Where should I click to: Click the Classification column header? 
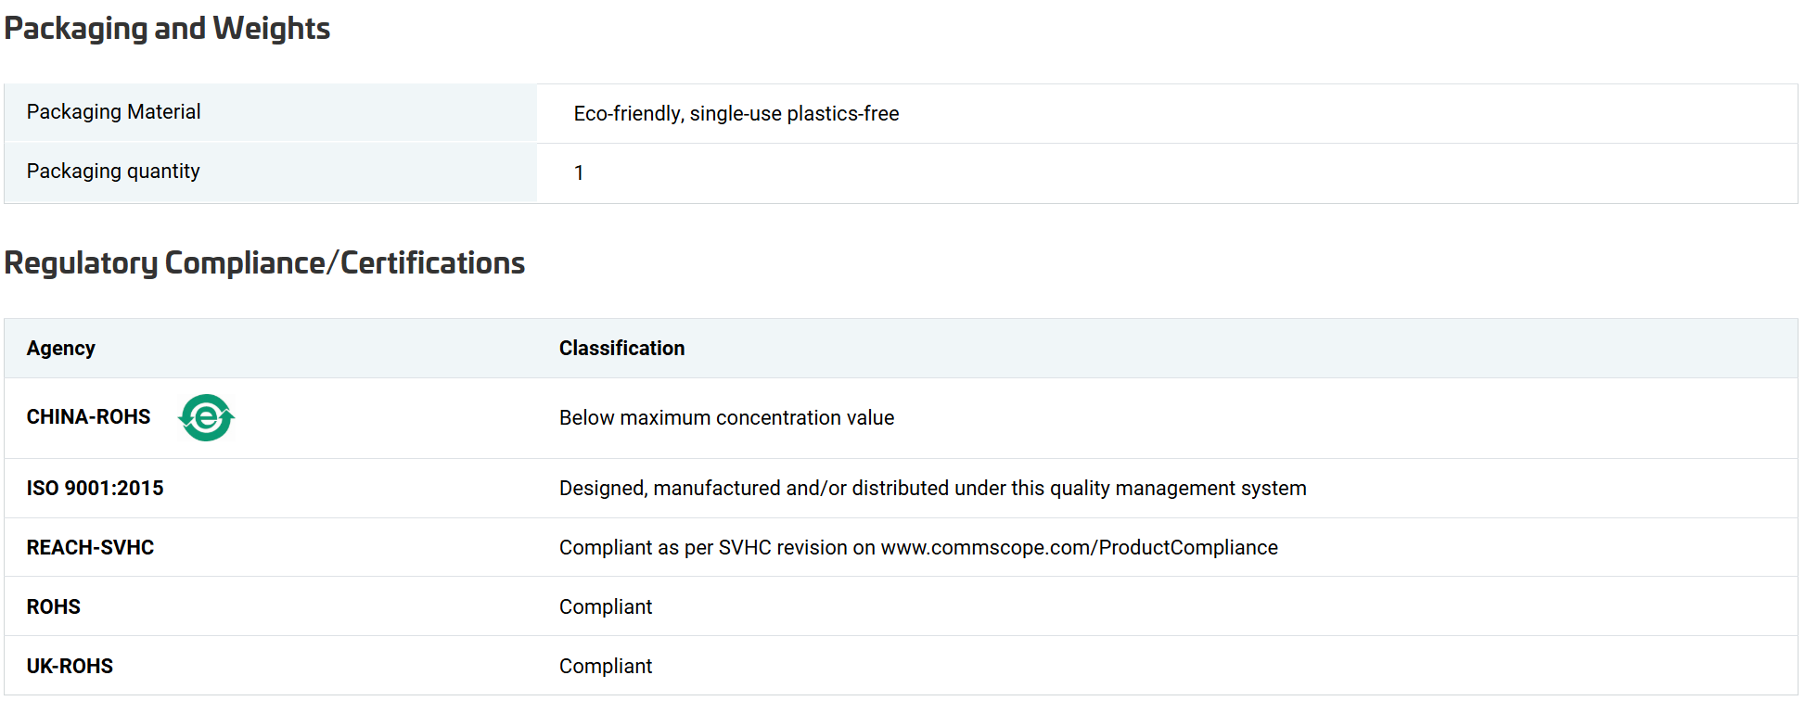[x=621, y=349]
